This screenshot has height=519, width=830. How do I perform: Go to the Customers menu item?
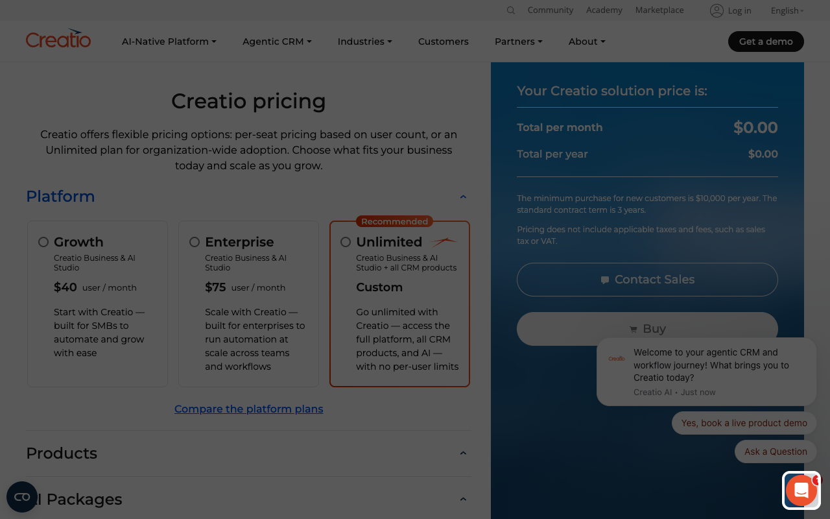[x=444, y=42]
